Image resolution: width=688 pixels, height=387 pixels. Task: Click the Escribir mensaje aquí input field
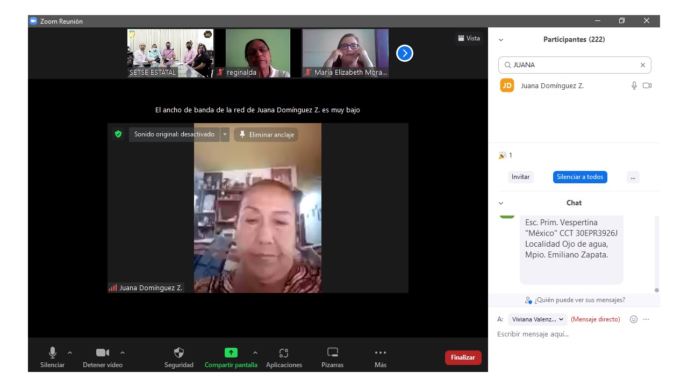(575, 334)
